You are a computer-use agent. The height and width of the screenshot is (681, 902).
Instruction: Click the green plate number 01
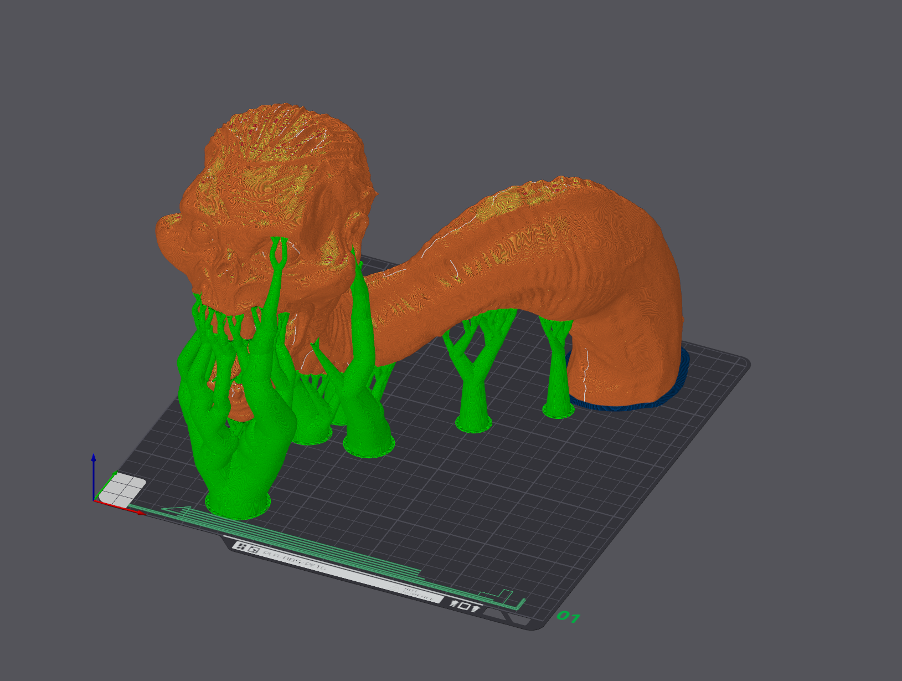[568, 617]
